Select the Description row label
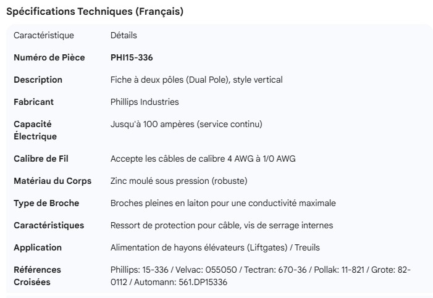This screenshot has height=298, width=433. [x=38, y=80]
